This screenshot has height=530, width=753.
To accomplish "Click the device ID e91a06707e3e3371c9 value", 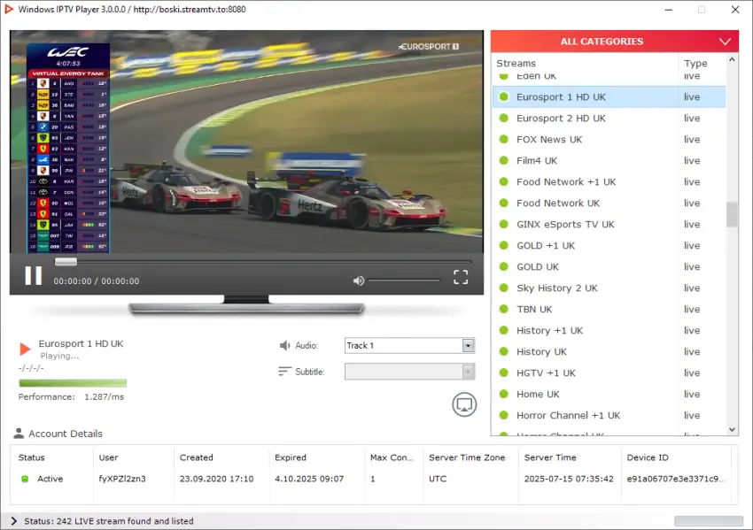I will [676, 479].
